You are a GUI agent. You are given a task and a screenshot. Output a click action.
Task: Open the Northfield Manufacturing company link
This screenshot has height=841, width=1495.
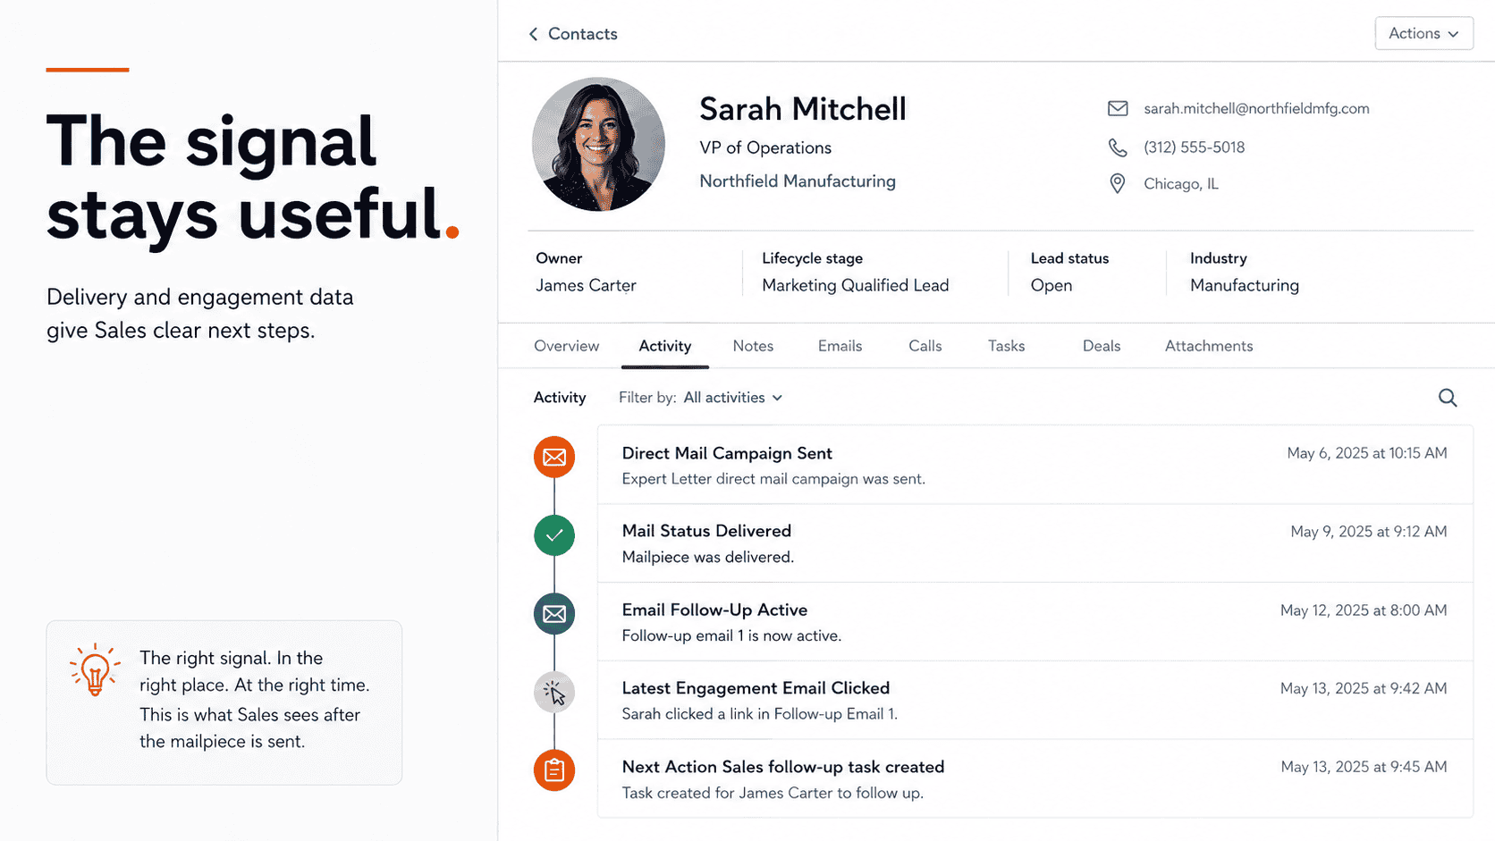(x=798, y=181)
